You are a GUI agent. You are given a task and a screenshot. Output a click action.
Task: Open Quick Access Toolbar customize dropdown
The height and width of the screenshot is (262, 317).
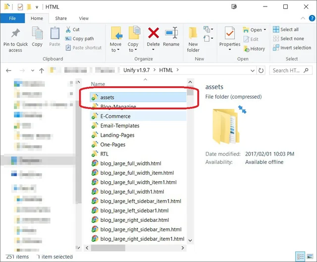37,7
